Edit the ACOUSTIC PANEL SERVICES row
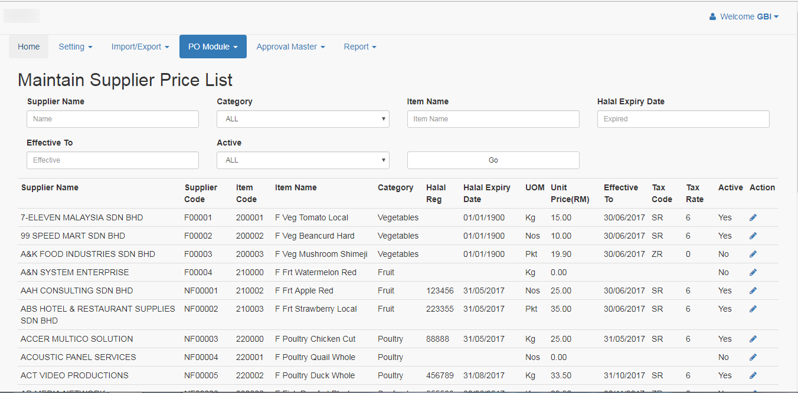The height and width of the screenshot is (393, 798). (753, 357)
